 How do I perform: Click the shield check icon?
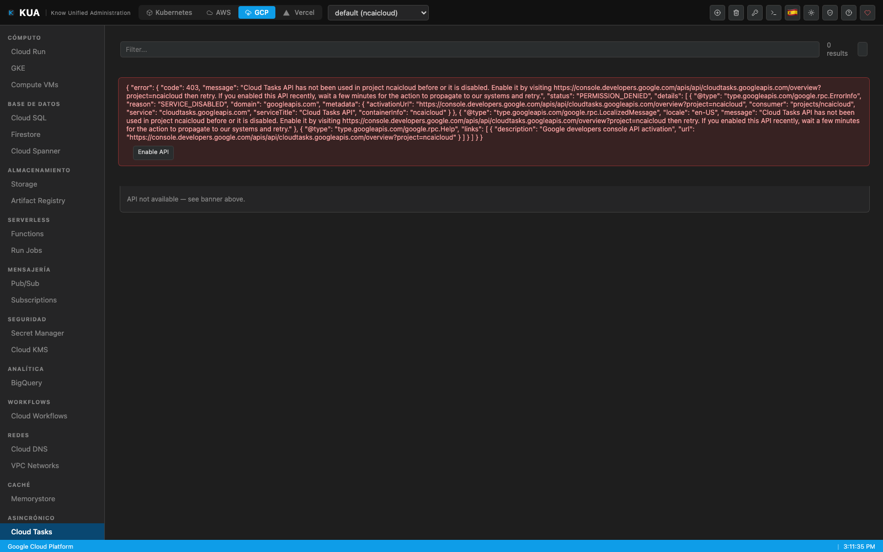tap(830, 13)
